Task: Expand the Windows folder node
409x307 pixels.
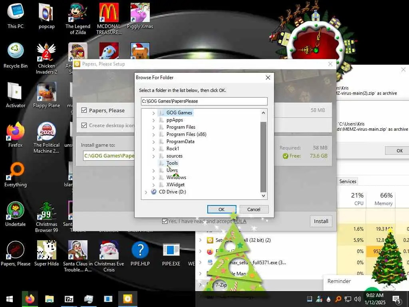Action: pos(154,178)
